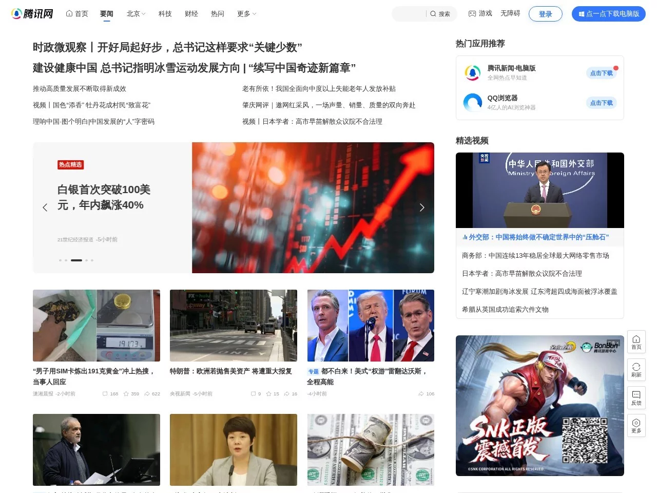
Task: Open the 反馈 feedback panel icon
Action: pyautogui.click(x=636, y=397)
